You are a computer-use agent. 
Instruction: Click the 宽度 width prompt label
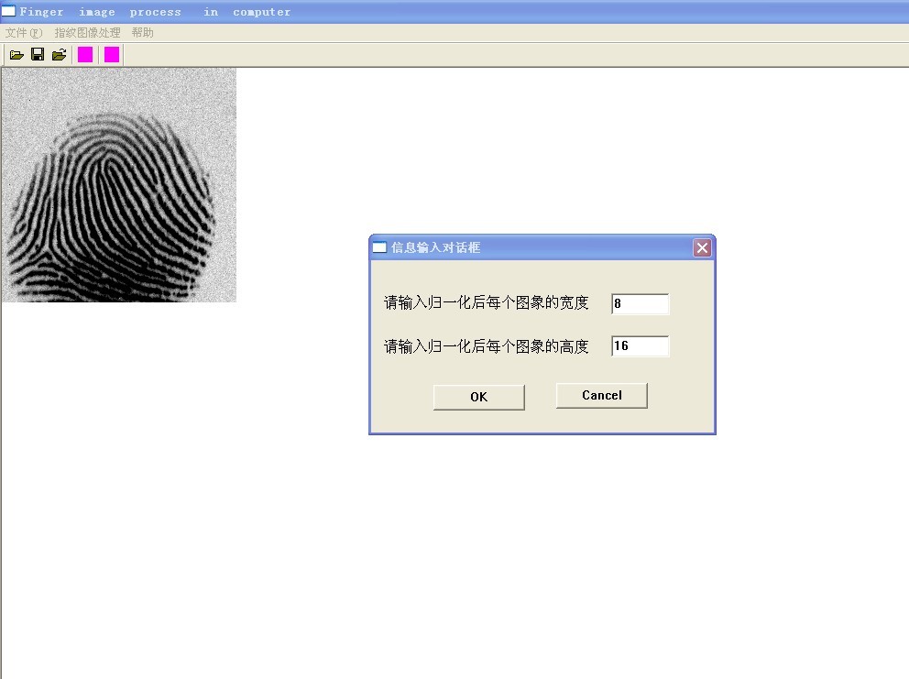click(x=486, y=303)
